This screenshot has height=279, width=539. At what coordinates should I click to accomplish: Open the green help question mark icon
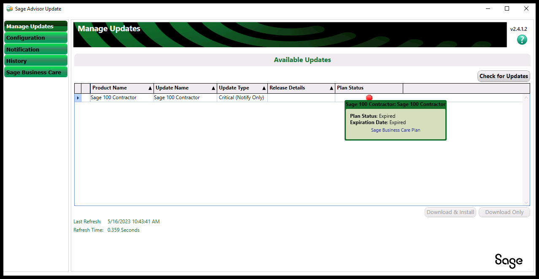pos(522,40)
